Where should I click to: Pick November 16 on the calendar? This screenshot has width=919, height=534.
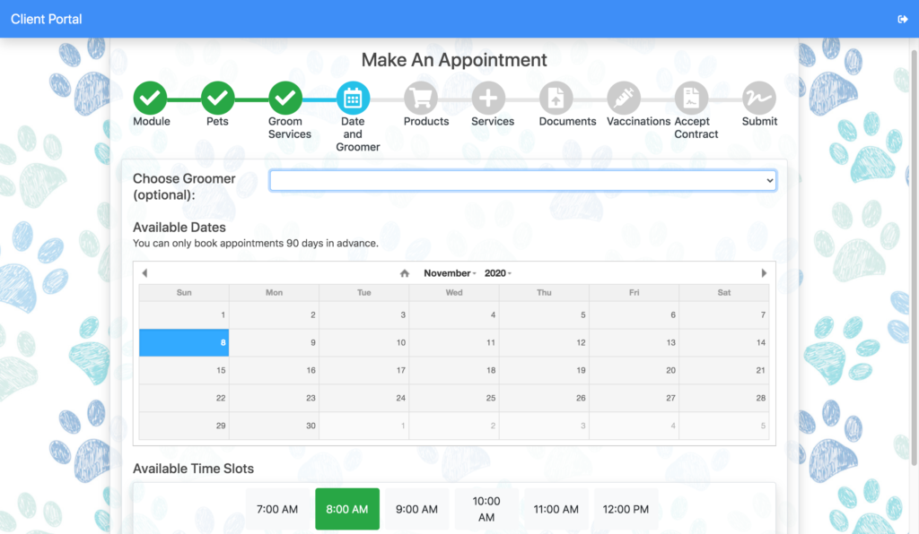click(x=275, y=370)
